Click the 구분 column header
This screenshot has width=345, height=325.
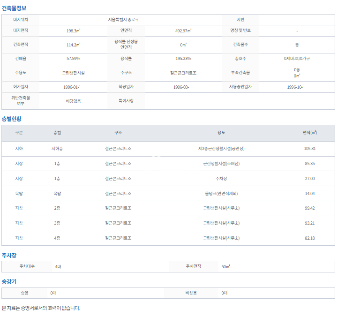coord(19,133)
